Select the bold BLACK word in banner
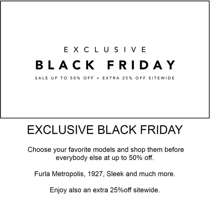 tap(65, 65)
